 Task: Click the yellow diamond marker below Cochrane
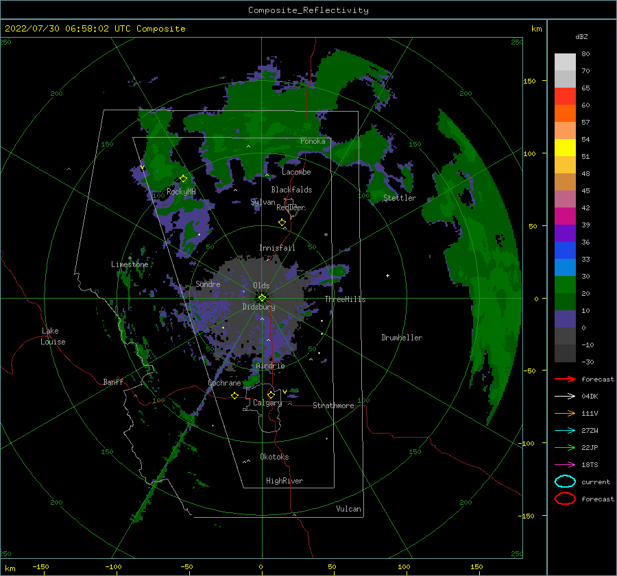click(x=234, y=395)
